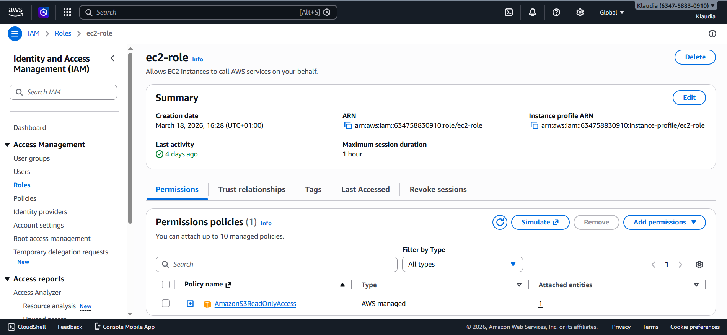Open the help question mark menu
Image resolution: width=727 pixels, height=335 pixels.
(x=556, y=12)
